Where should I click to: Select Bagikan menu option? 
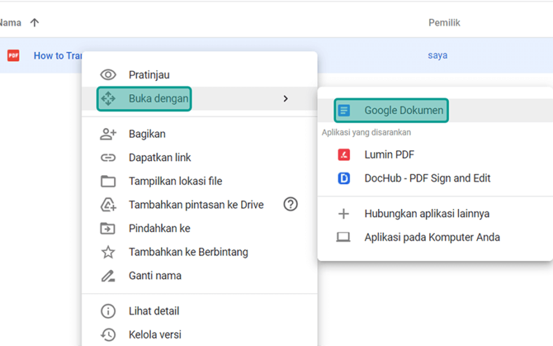pyautogui.click(x=200, y=134)
